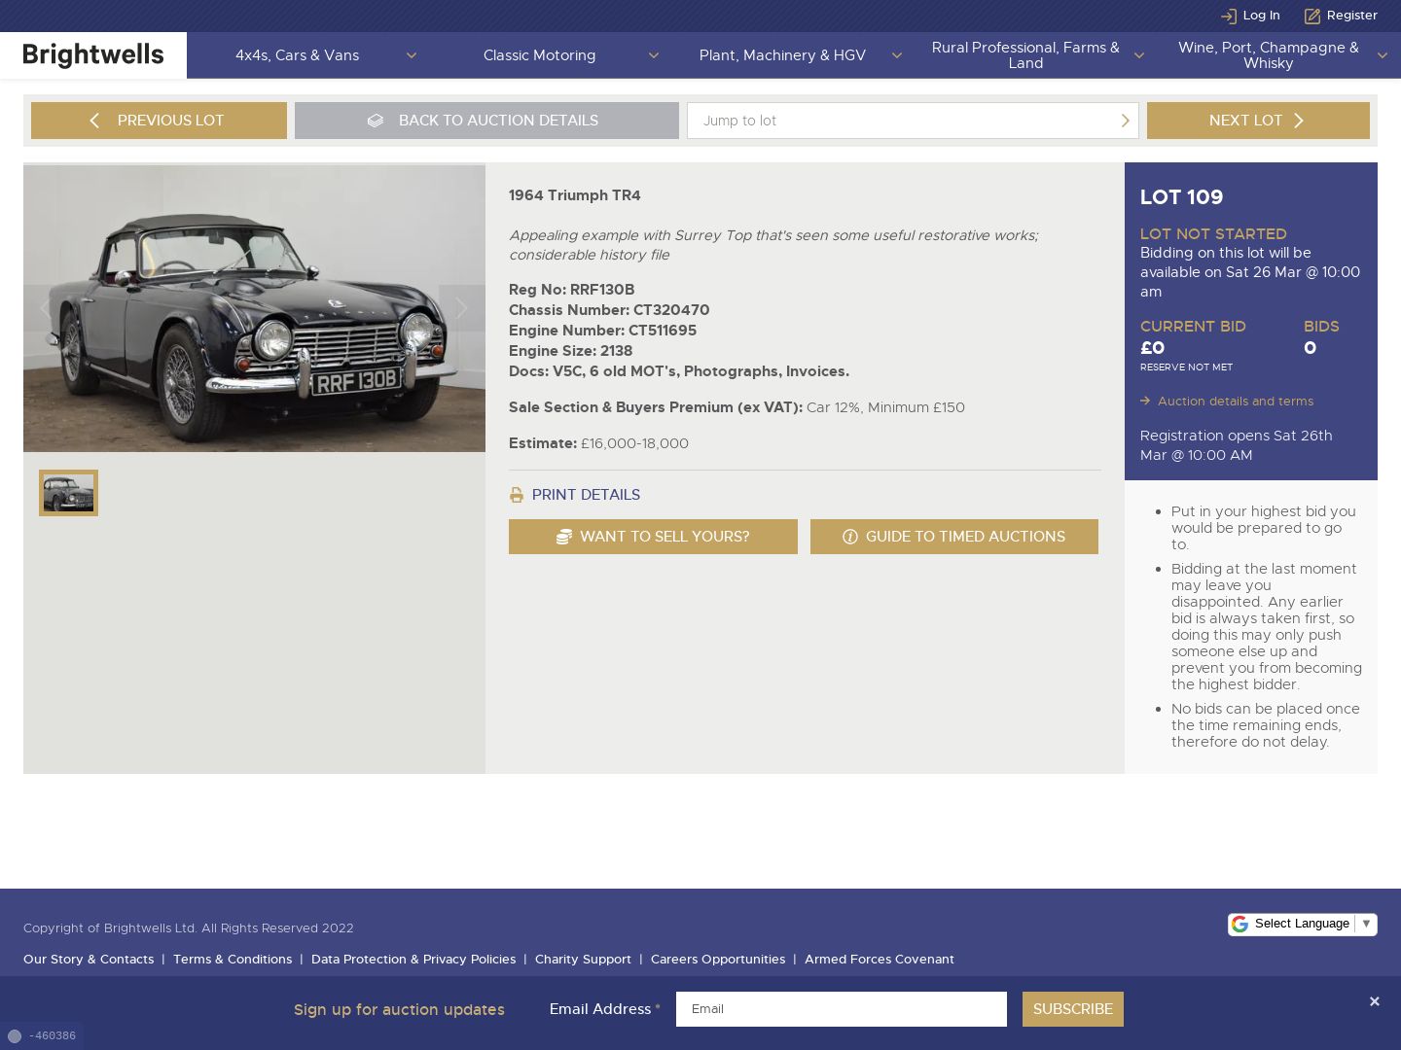Open Terms & Conditions link

click(233, 960)
